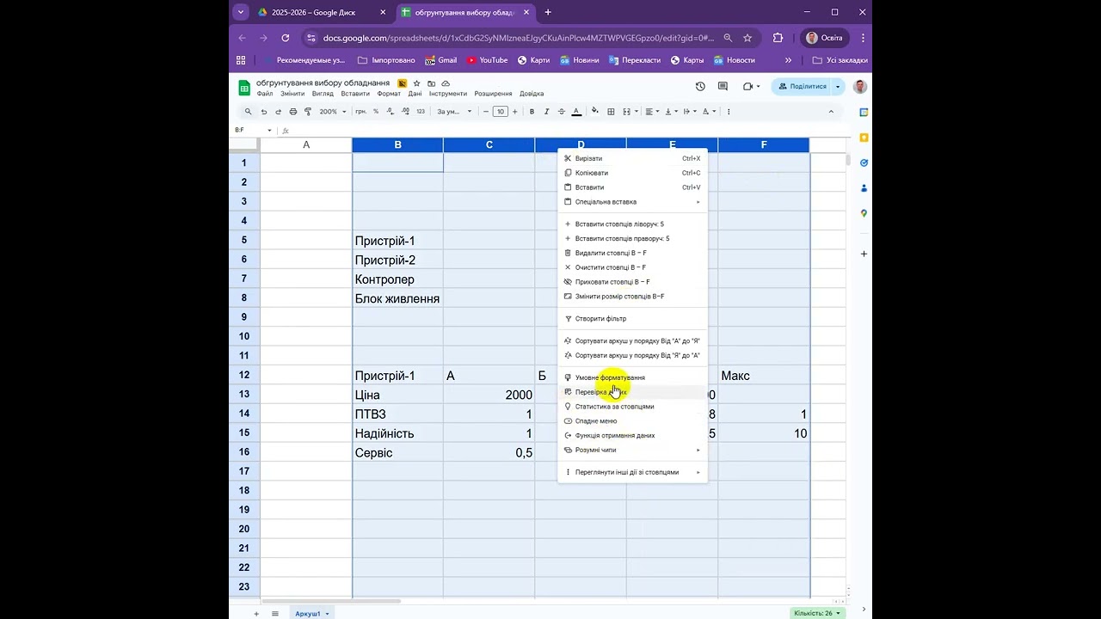The width and height of the screenshot is (1101, 619).
Task: Click the Поділитися share button
Action: [x=802, y=87]
